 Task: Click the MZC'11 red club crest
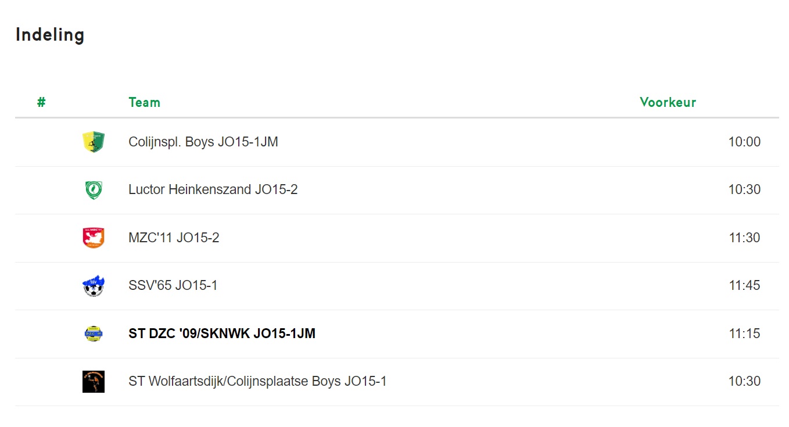[94, 238]
